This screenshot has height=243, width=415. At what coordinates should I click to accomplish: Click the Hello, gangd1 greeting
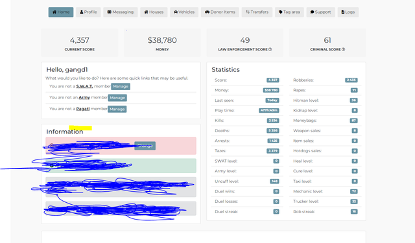click(x=67, y=69)
